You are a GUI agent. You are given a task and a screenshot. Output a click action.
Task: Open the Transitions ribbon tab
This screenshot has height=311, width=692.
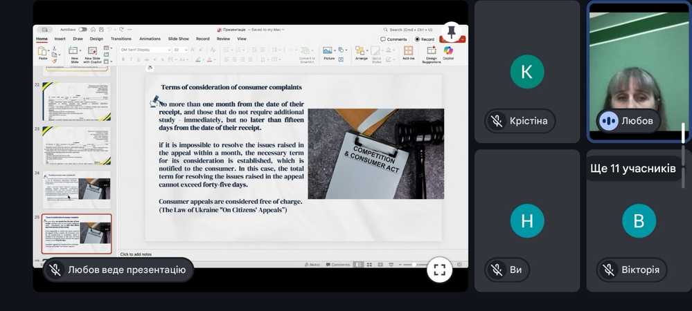121,39
